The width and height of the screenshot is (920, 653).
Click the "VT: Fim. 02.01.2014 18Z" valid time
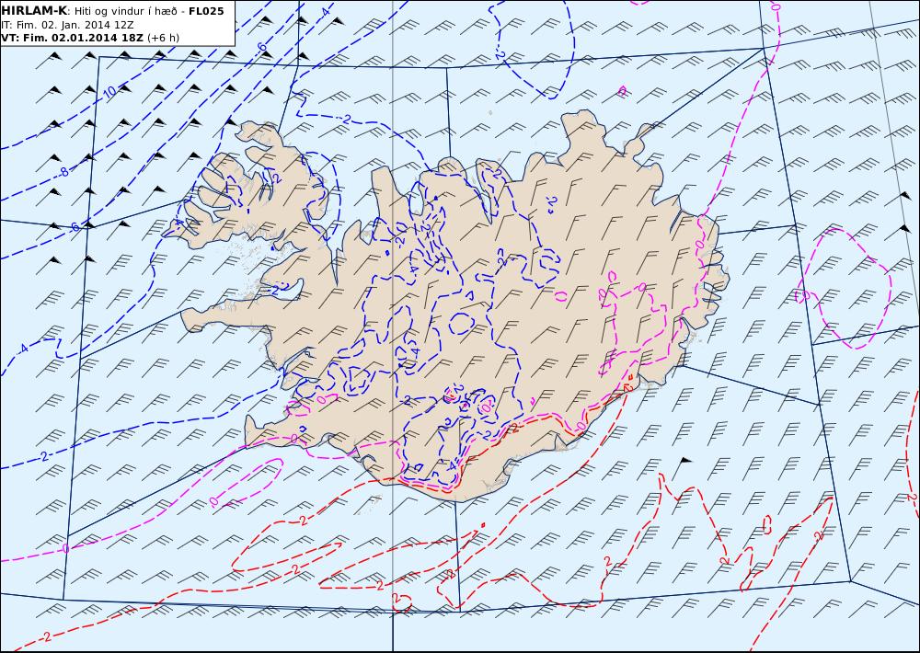coord(74,38)
